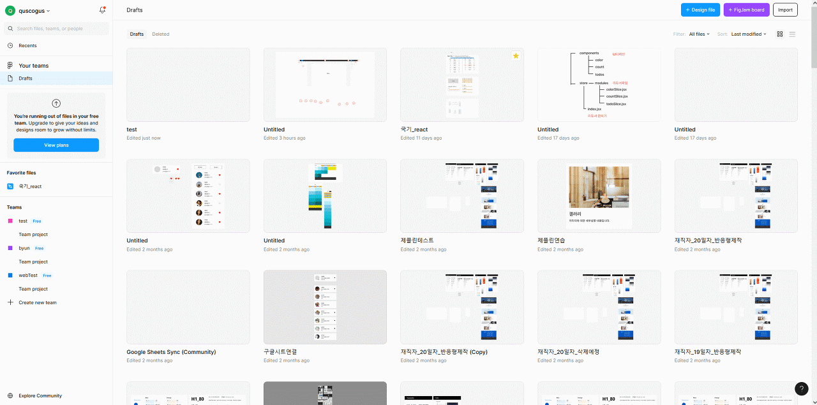
Task: Open the 구글시트연결 file thumbnail
Action: click(325, 307)
